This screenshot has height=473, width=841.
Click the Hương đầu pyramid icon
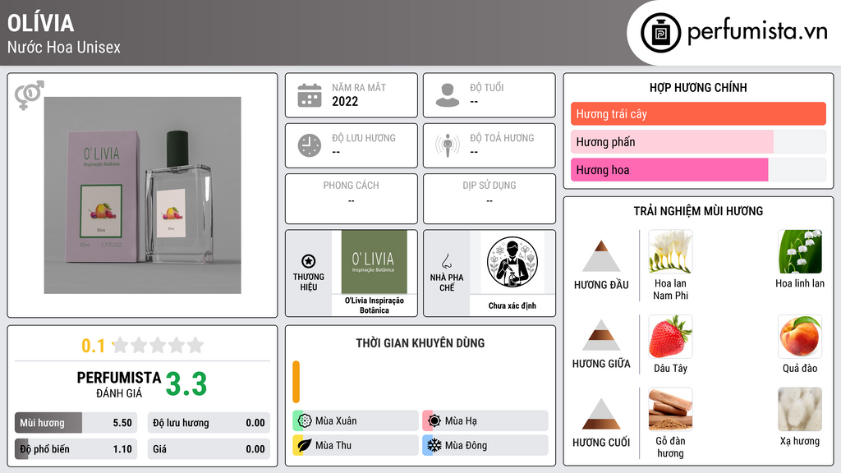click(601, 256)
